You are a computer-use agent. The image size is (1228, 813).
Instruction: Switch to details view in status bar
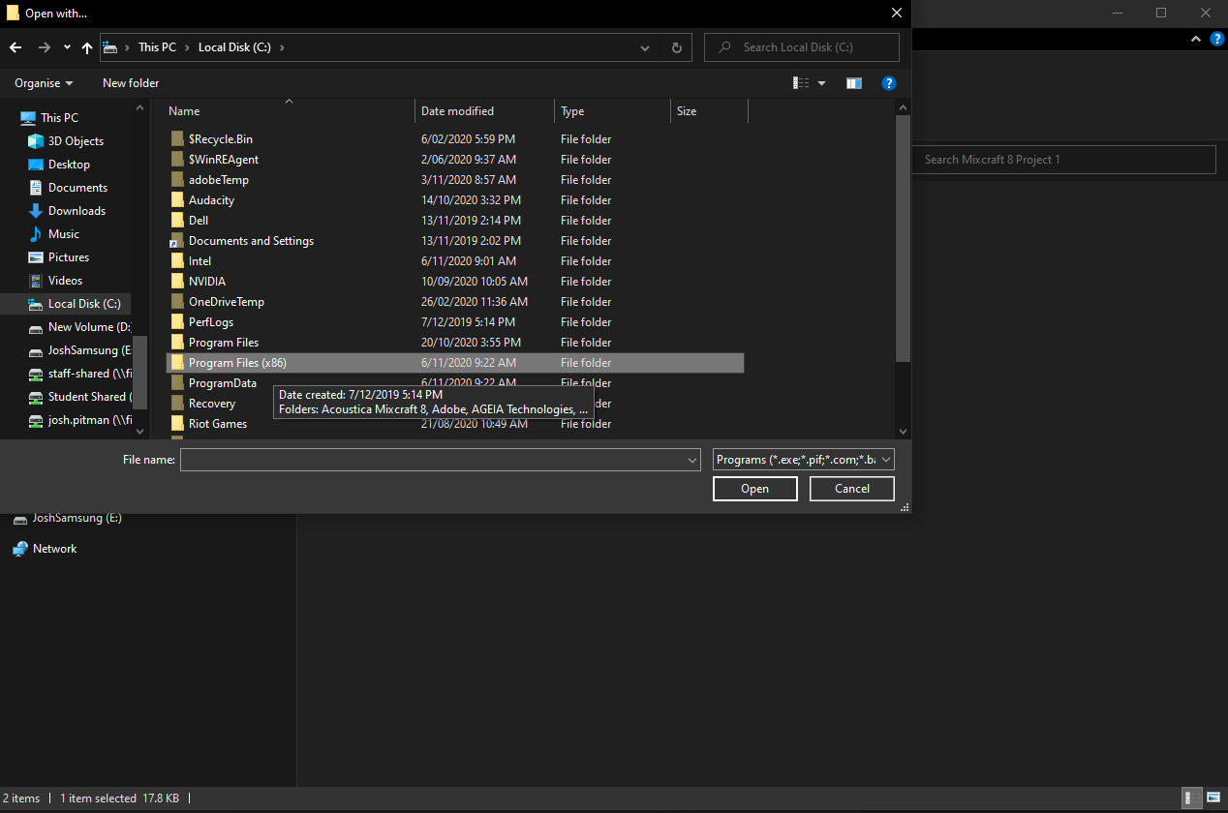1190,798
